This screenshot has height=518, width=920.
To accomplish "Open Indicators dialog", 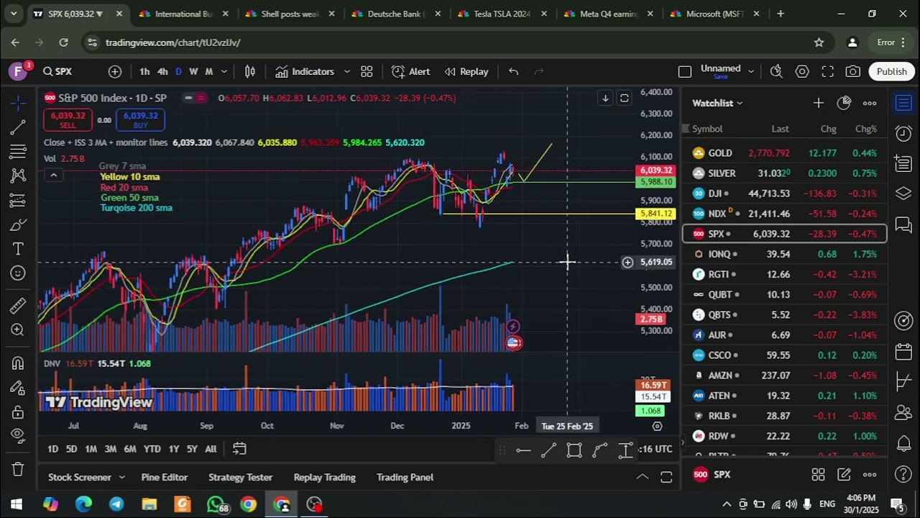I will coord(305,71).
